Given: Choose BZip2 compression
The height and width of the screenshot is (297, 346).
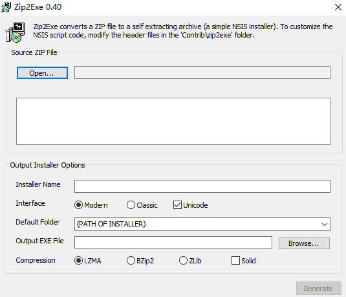Looking at the screenshot, I should tap(140, 261).
